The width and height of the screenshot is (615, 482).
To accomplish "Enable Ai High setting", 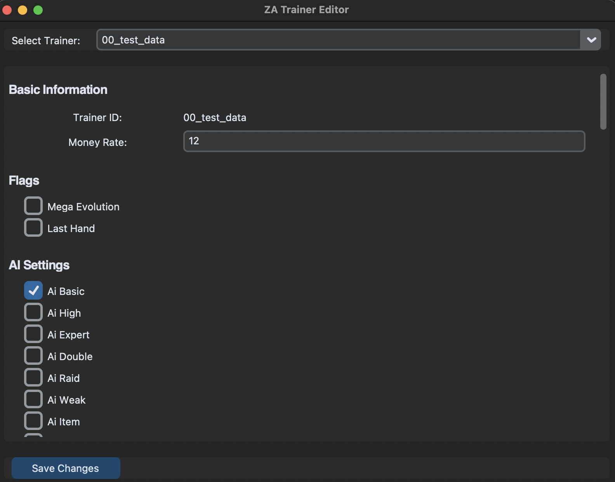I will (33, 312).
